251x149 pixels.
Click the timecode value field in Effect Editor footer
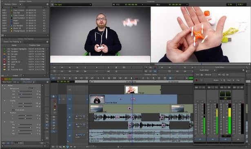18,143
